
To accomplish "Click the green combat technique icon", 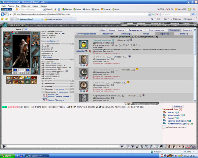I will tap(28, 82).
